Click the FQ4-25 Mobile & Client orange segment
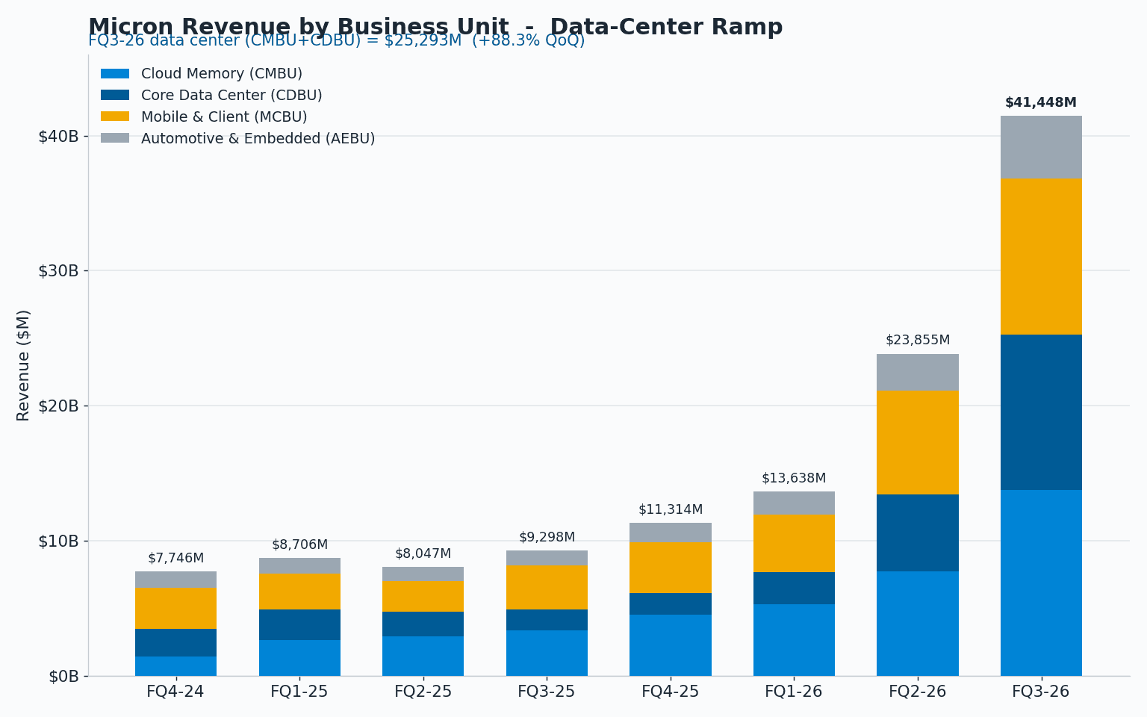 [x=671, y=568]
